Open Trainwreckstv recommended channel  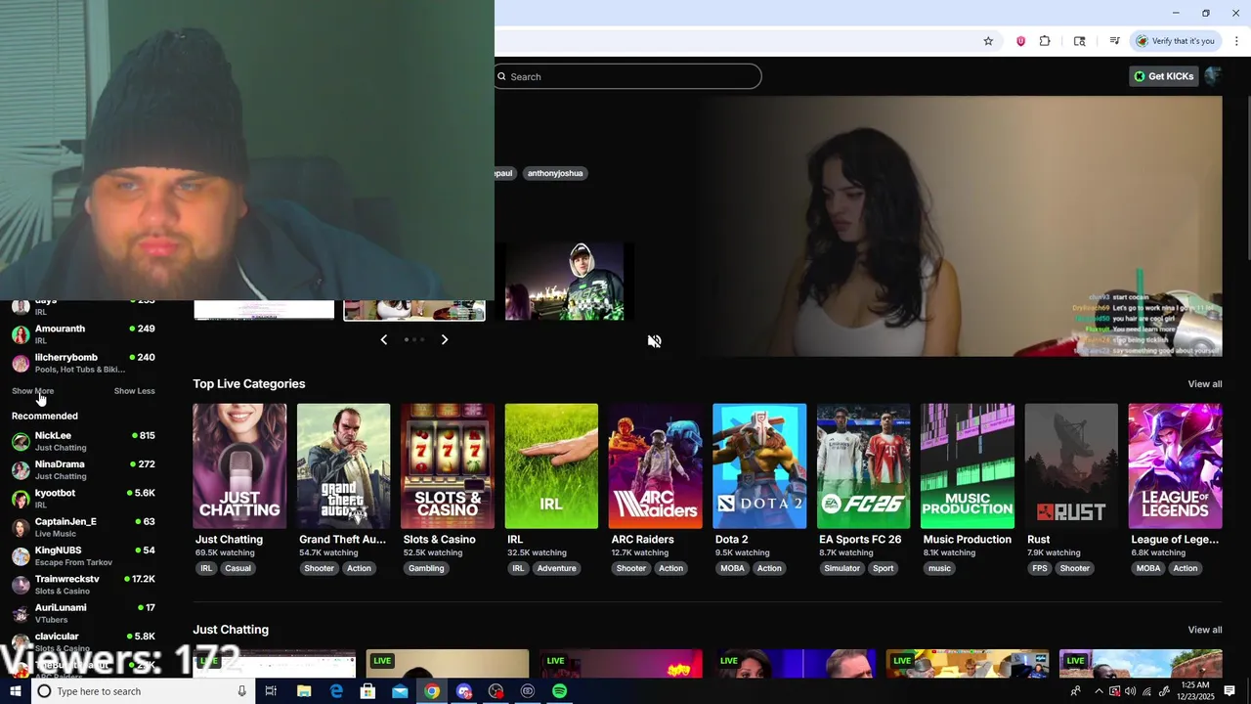click(83, 585)
